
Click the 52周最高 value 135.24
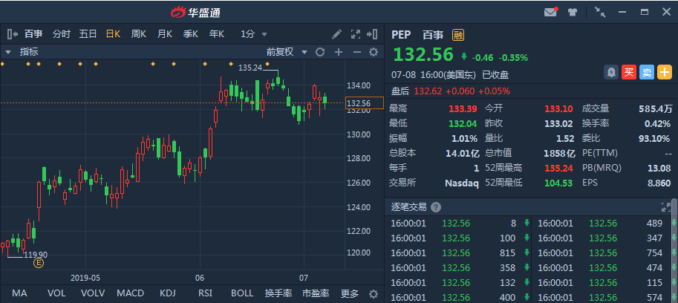tap(558, 168)
